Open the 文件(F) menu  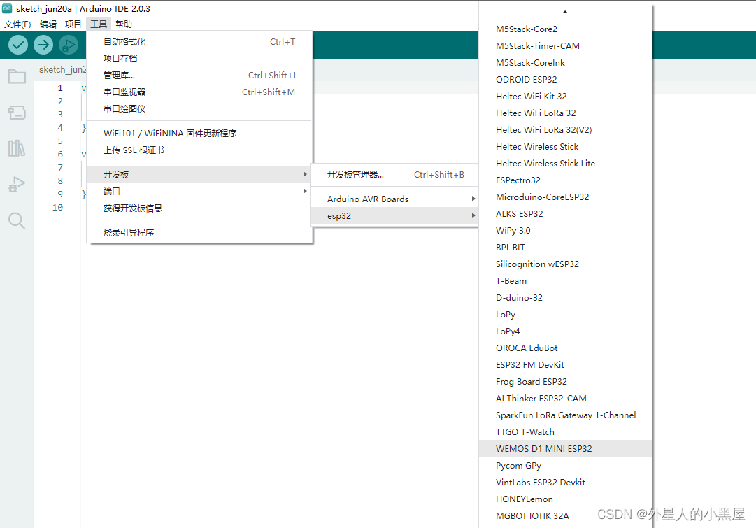click(17, 24)
